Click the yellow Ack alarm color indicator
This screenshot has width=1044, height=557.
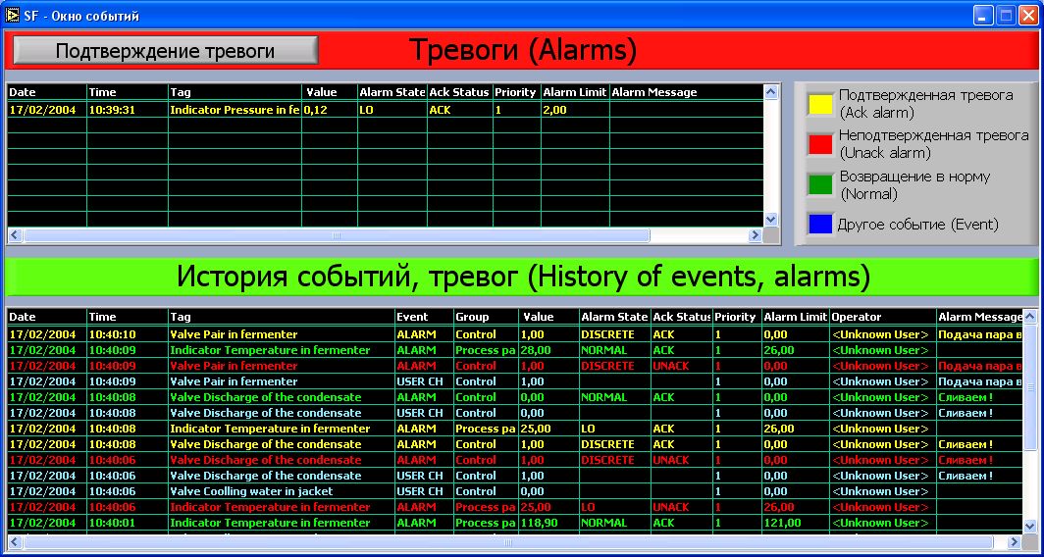[819, 104]
